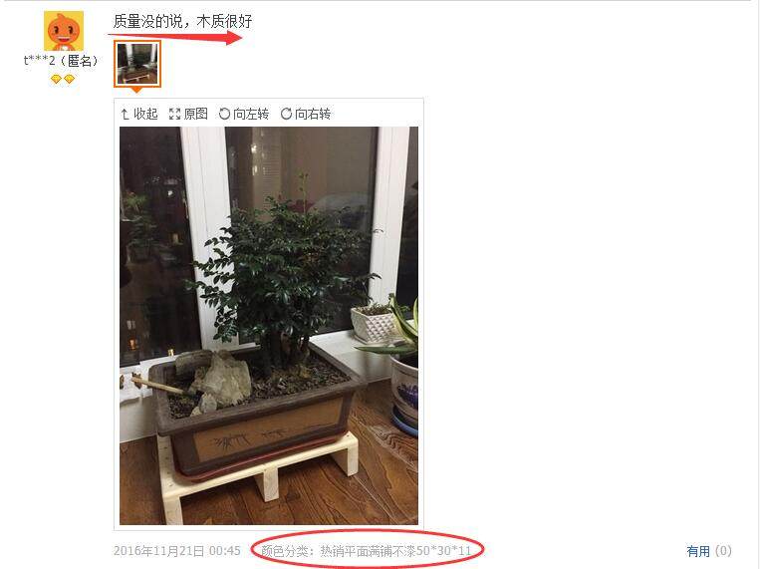Click the review date 2016年11月21日 00:45
The width and height of the screenshot is (760, 569).
coord(177,551)
